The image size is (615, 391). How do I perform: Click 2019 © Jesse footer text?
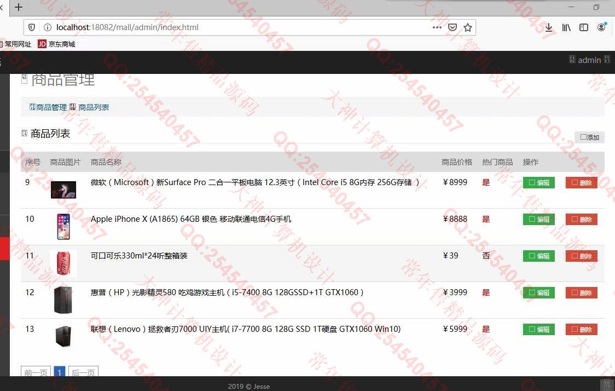[x=248, y=386]
